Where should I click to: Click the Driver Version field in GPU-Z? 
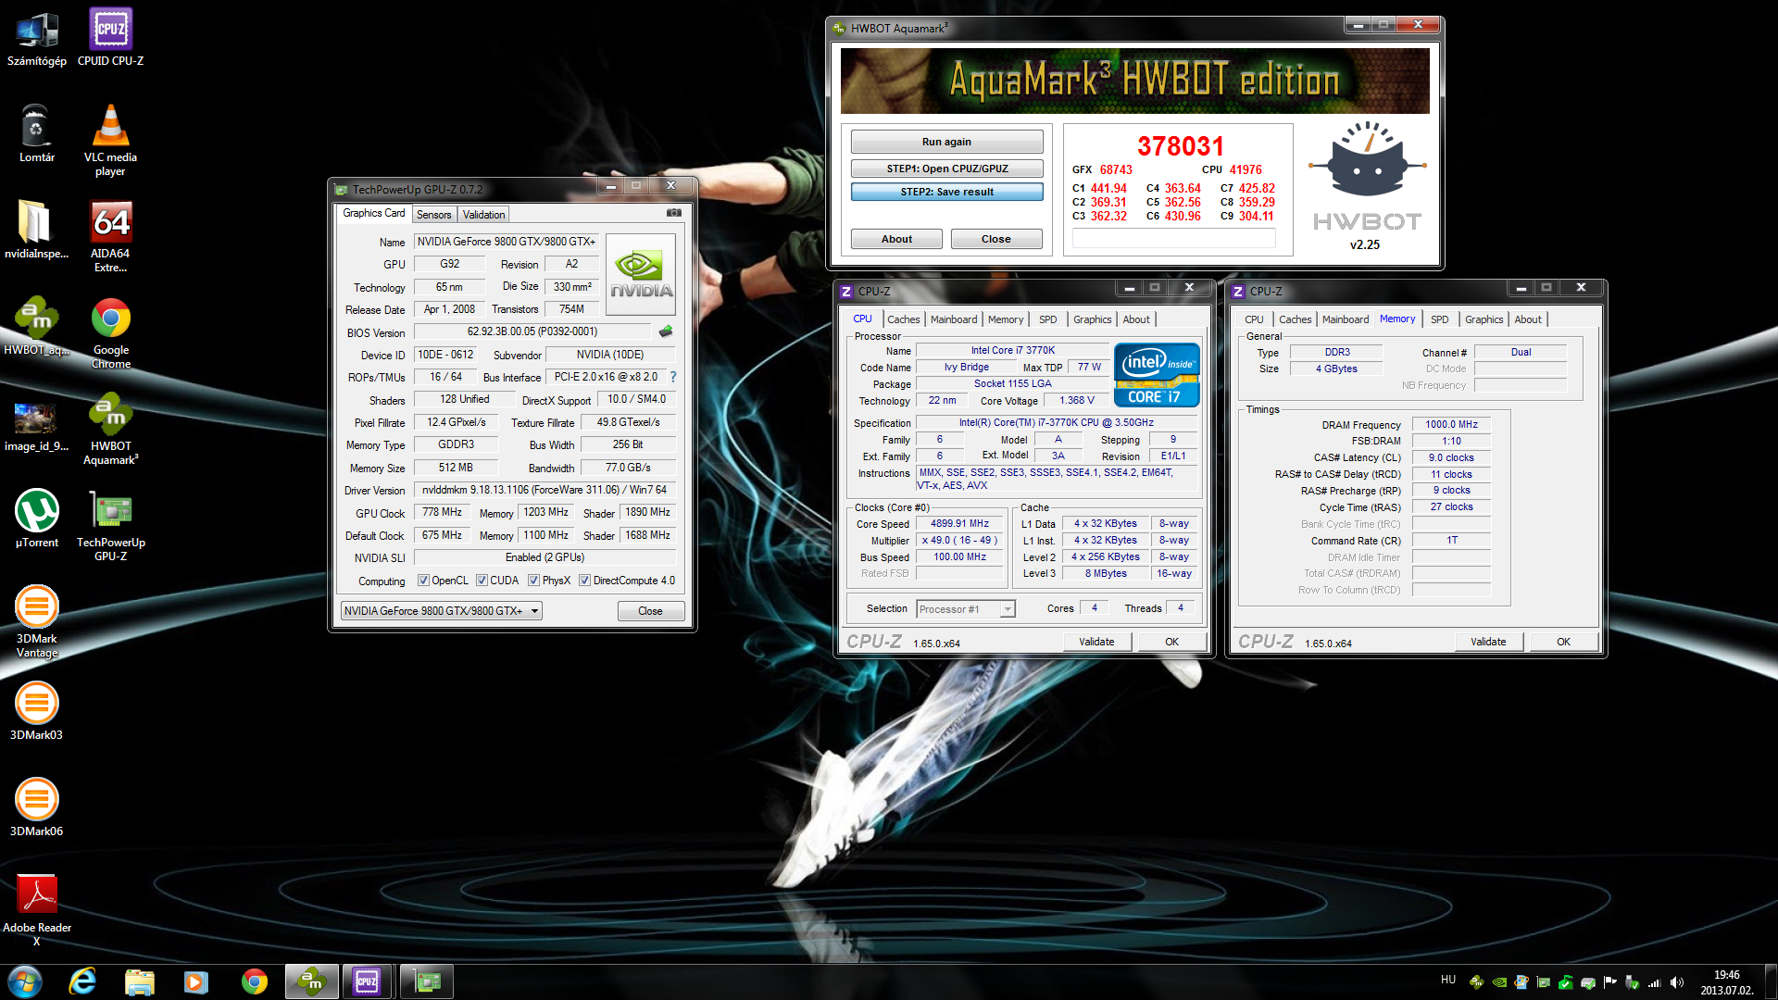coord(545,490)
